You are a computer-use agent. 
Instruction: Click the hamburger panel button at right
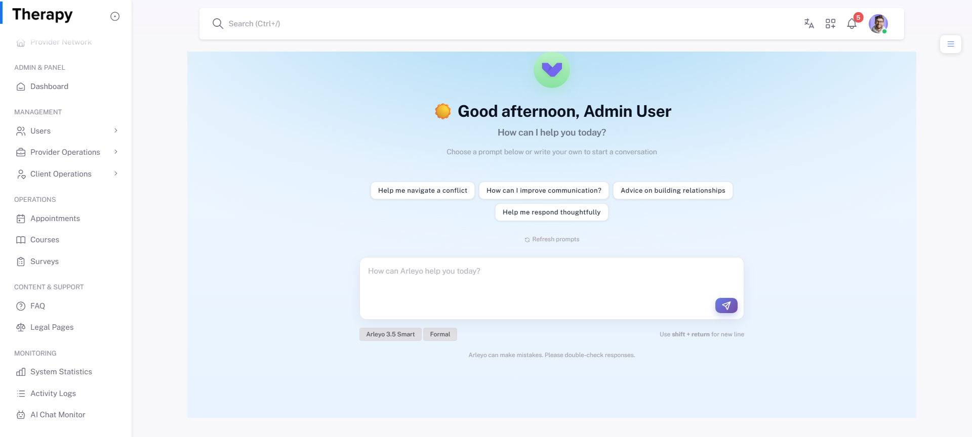pyautogui.click(x=951, y=44)
